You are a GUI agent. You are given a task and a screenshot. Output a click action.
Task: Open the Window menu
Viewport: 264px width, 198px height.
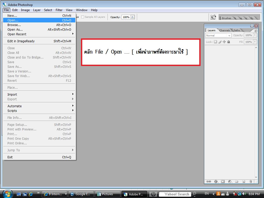(82, 10)
